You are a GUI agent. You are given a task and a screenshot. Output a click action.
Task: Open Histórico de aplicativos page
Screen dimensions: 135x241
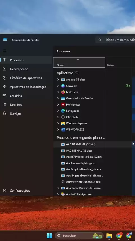(26, 78)
